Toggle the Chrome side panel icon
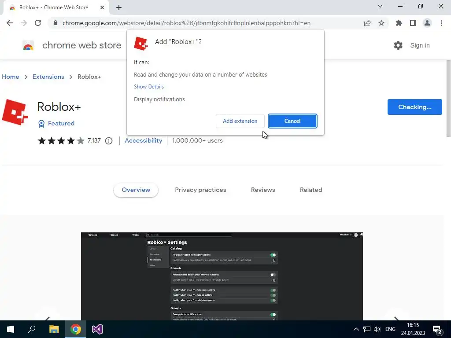This screenshot has width=451, height=338. pos(413,23)
